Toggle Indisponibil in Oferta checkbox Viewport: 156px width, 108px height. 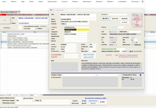coord(122,75)
